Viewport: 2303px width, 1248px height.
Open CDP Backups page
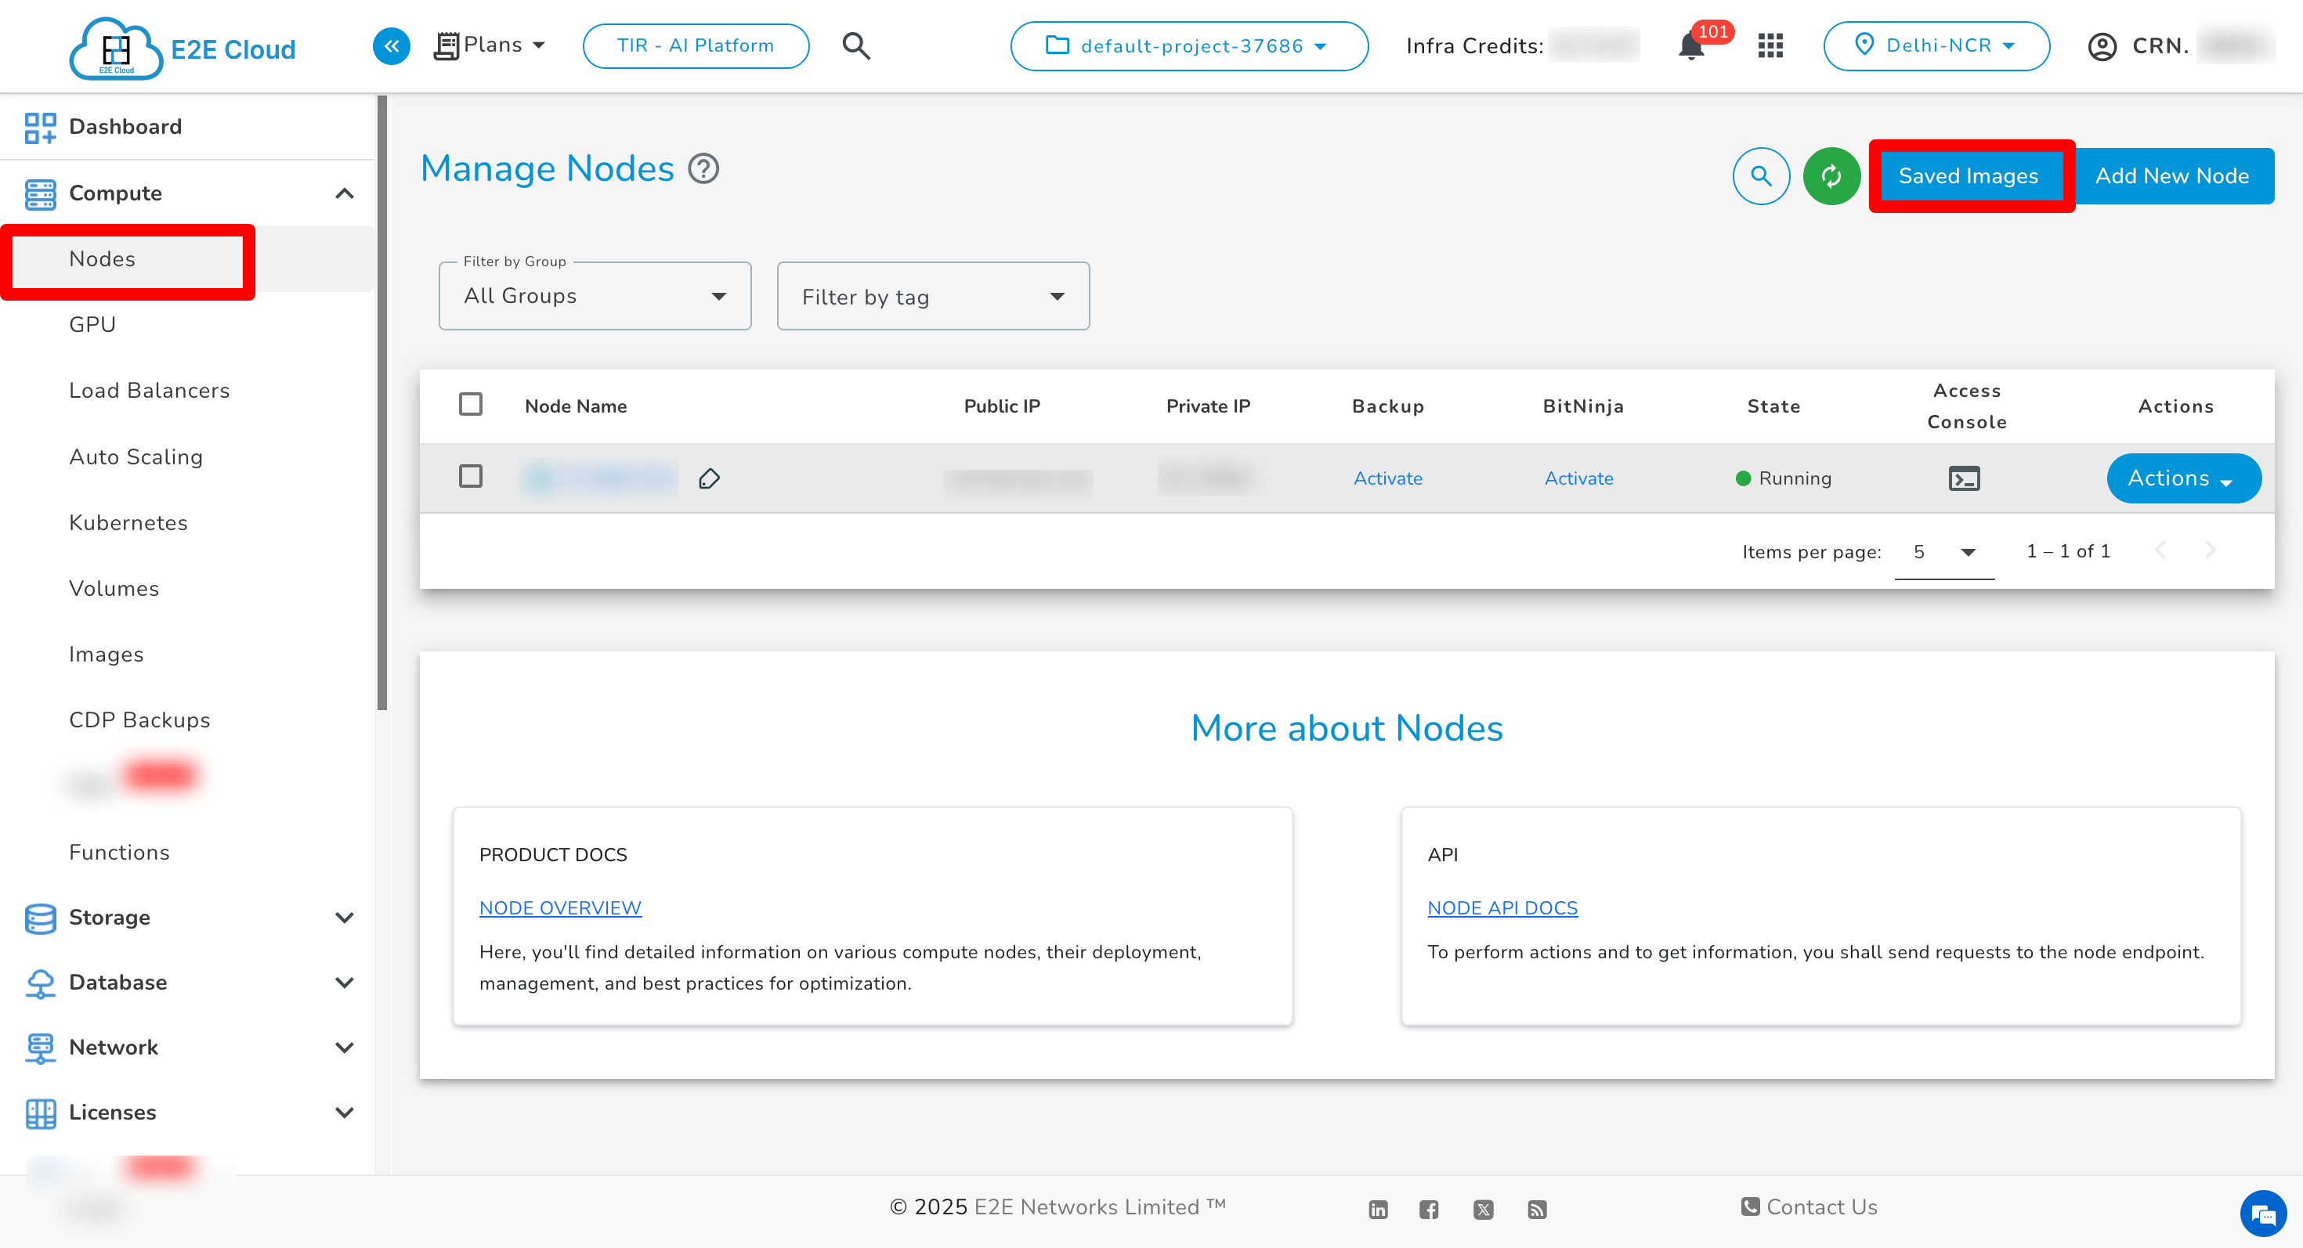pyautogui.click(x=139, y=720)
